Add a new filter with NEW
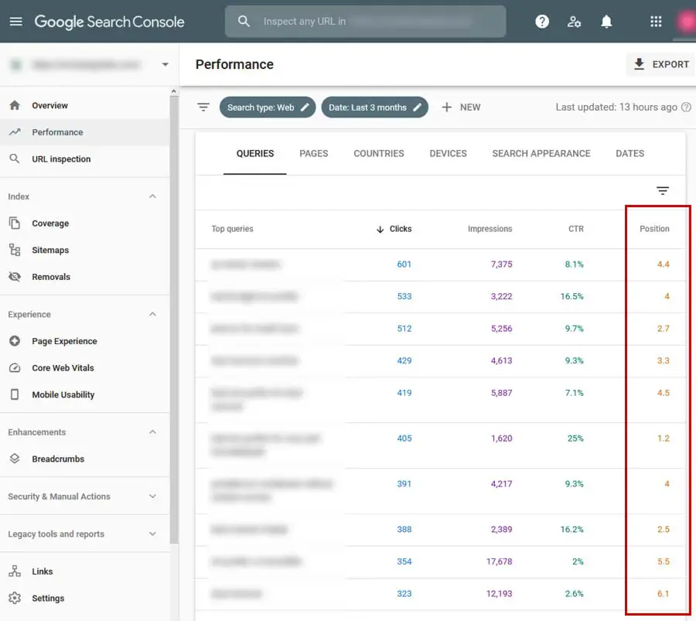696x621 pixels. pyautogui.click(x=461, y=107)
